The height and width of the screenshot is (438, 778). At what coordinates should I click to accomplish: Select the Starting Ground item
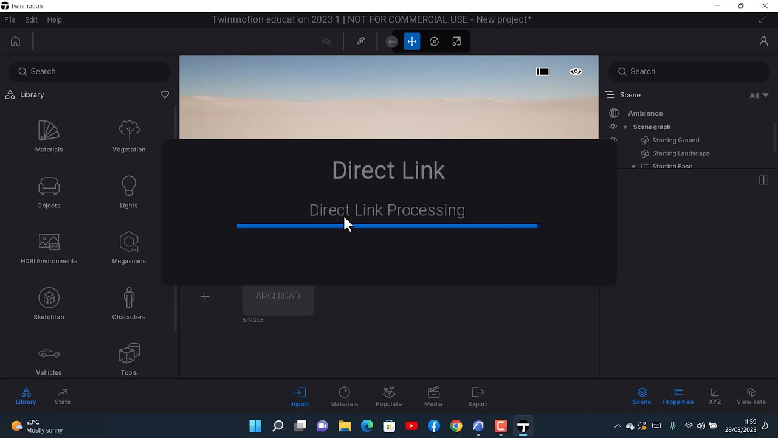click(x=675, y=140)
